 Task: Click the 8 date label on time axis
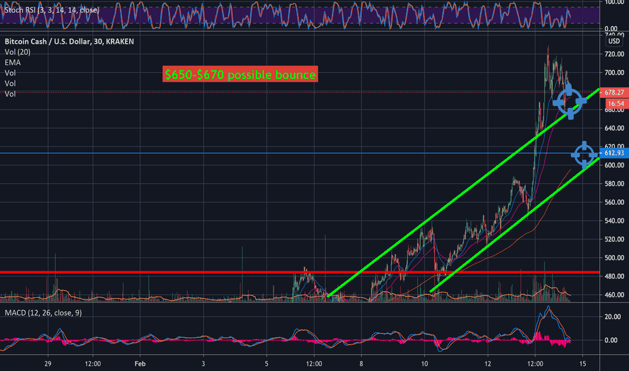(361, 364)
